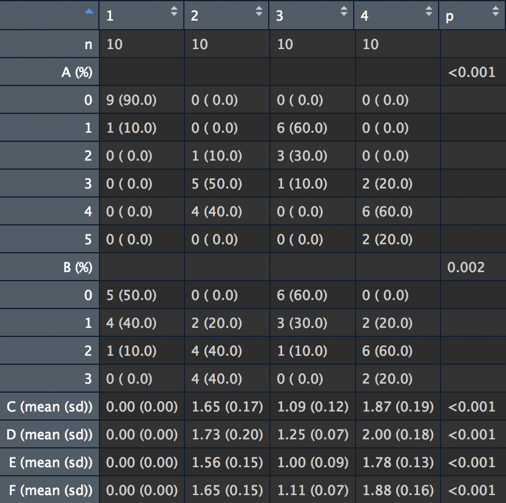
Task: Click the 'n' row label
Action: point(49,44)
